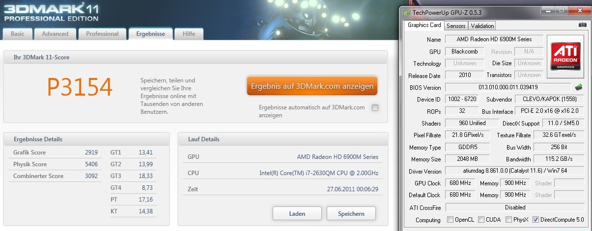Click the Combinerter Score value 3092
592x231 pixels.
(91, 176)
